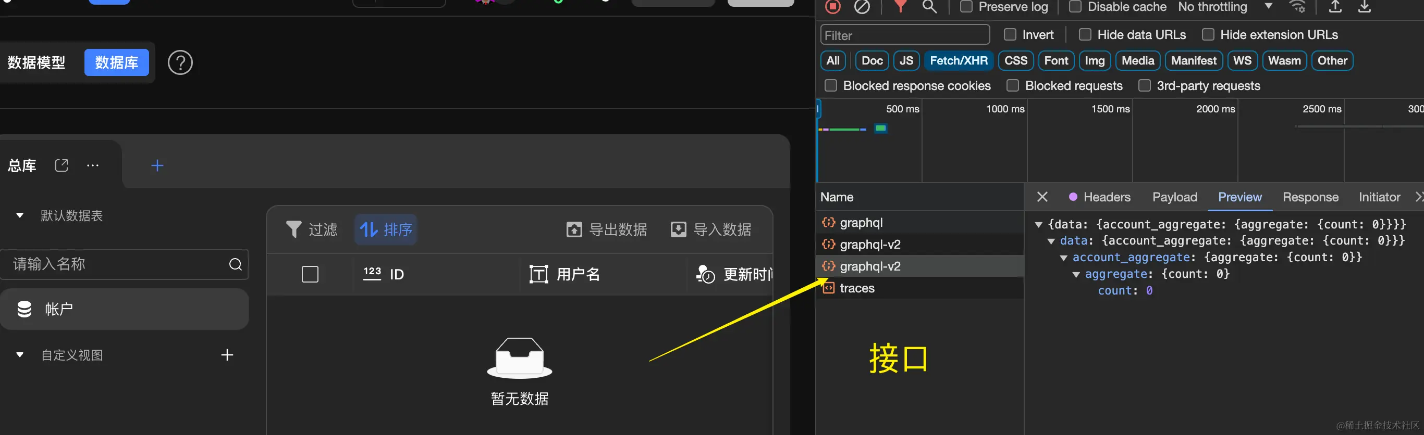Enable Preserve log checkbox
The width and height of the screenshot is (1424, 435).
(x=966, y=7)
